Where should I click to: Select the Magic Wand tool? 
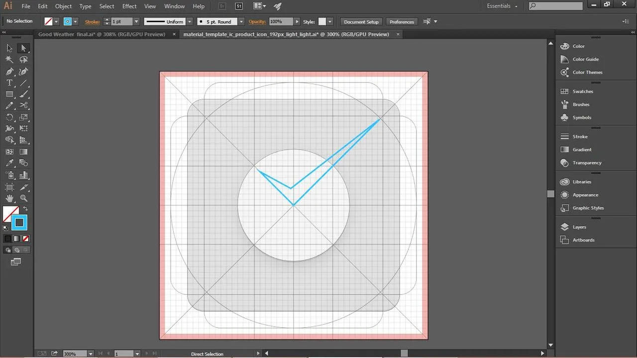click(x=9, y=60)
